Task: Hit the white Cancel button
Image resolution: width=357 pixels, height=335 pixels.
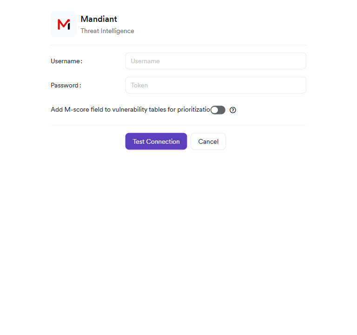Action: pyautogui.click(x=208, y=141)
